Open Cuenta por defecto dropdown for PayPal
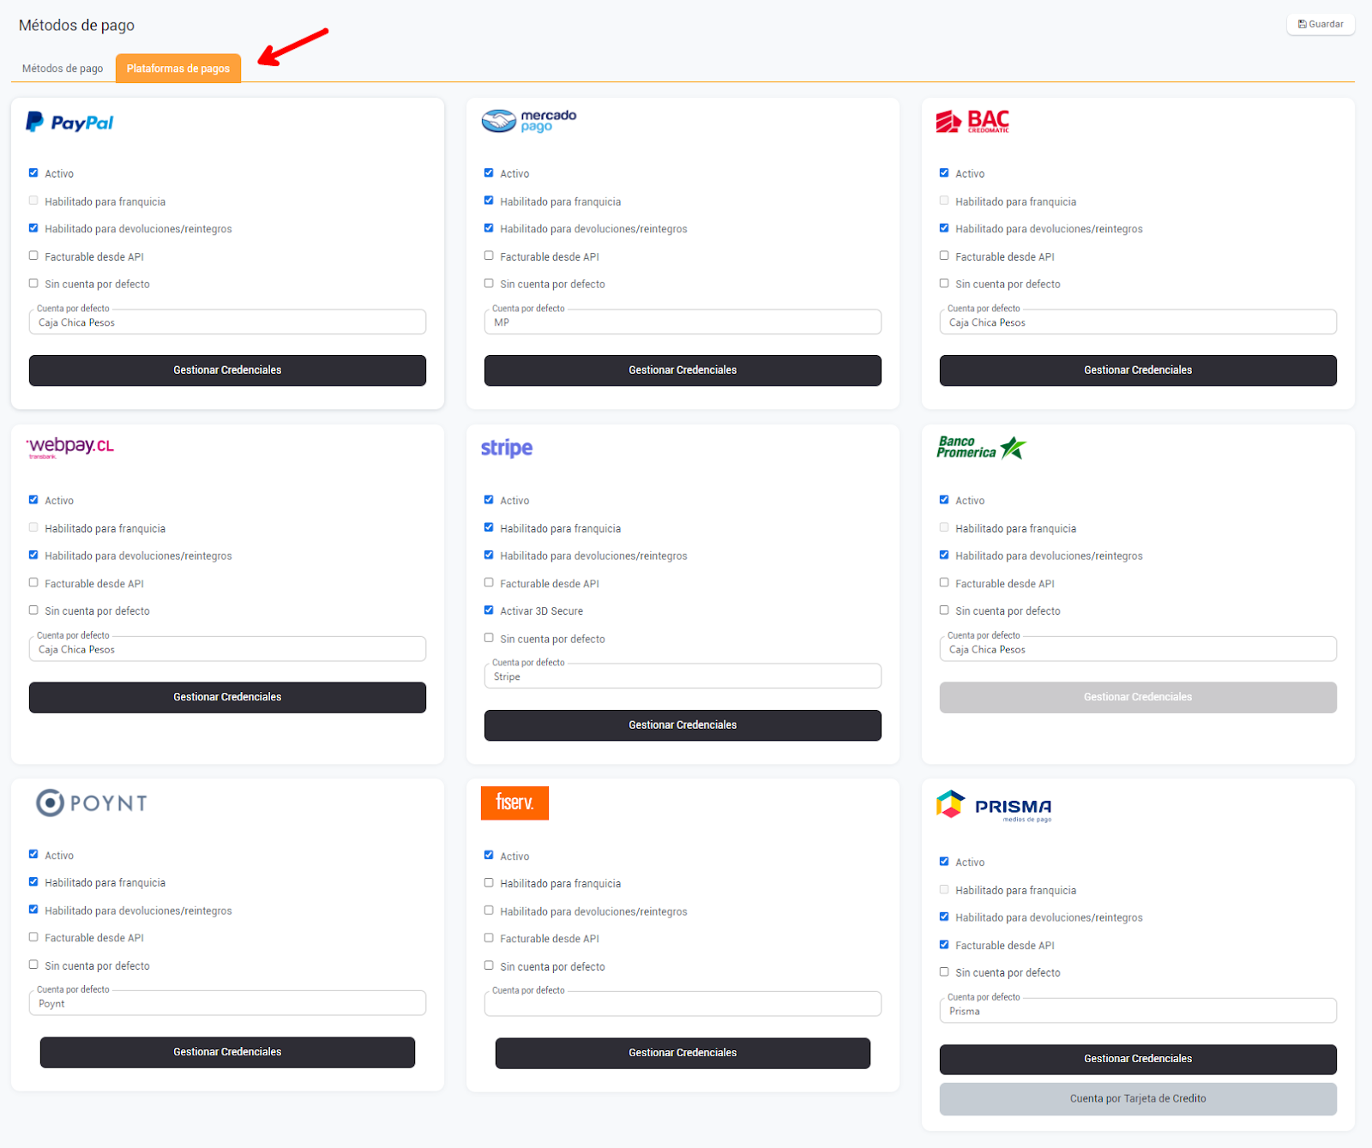Image resolution: width=1372 pixels, height=1148 pixels. click(x=227, y=322)
